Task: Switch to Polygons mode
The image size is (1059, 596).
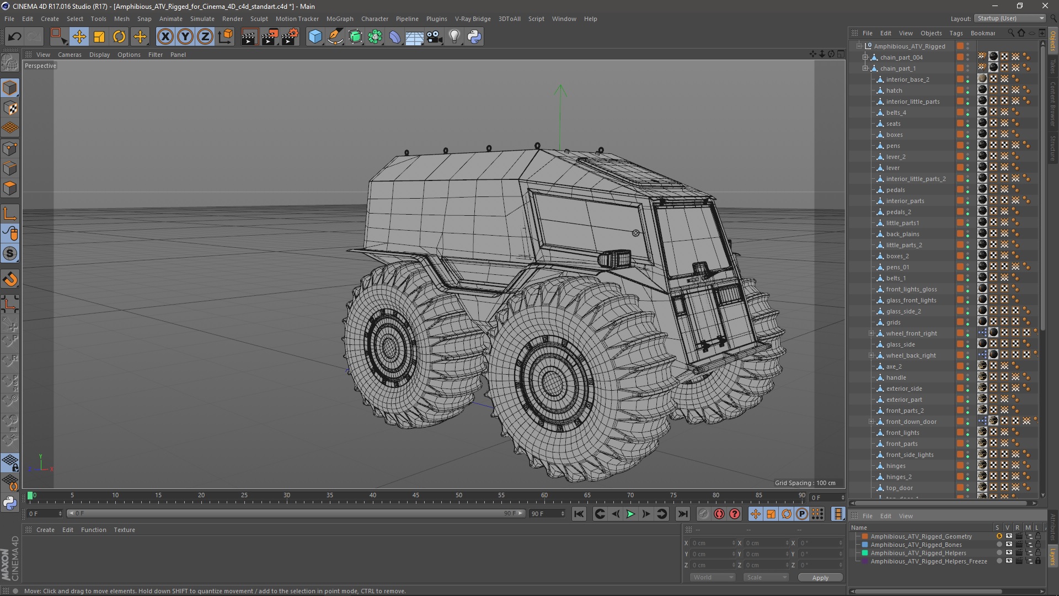Action: click(x=10, y=188)
